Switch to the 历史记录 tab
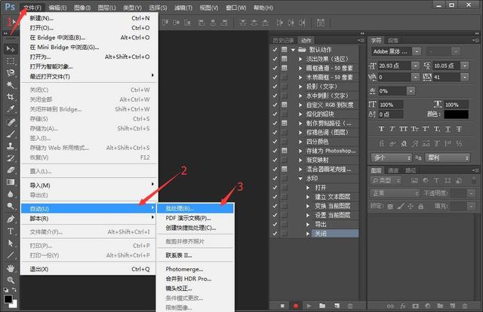This screenshot has height=312, width=483. (283, 40)
